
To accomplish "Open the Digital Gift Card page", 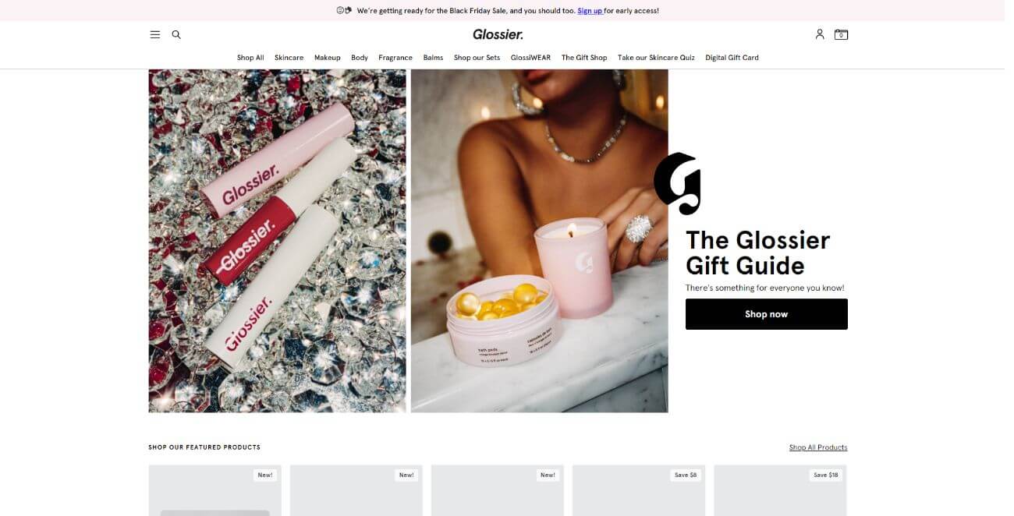I will [732, 58].
